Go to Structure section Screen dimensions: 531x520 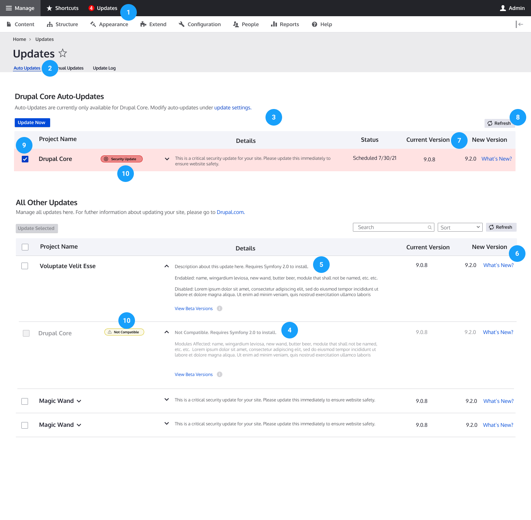(x=62, y=24)
